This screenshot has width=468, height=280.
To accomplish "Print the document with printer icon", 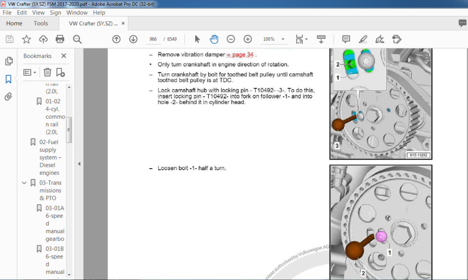I will (60, 39).
